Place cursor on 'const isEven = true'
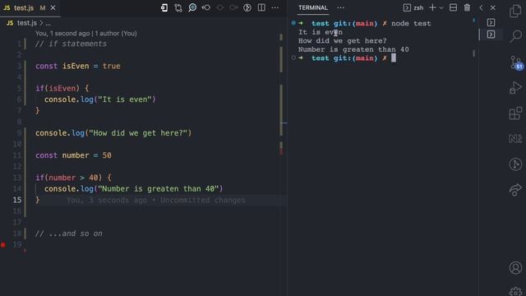This screenshot has height=296, width=526. pyautogui.click(x=78, y=66)
